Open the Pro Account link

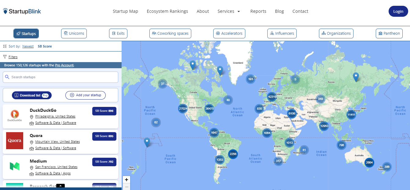point(64,65)
